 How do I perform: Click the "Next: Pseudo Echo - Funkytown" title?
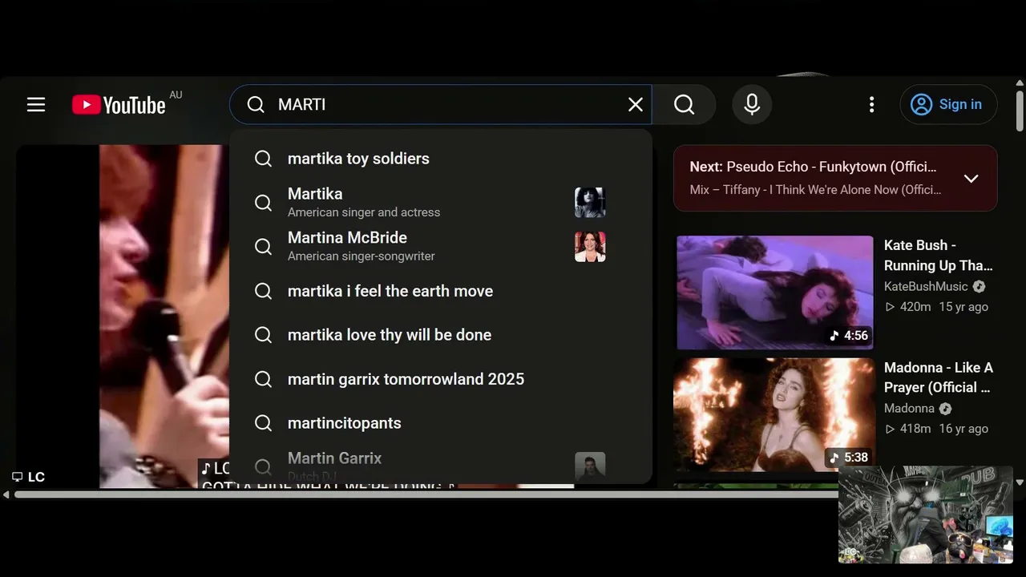tap(813, 167)
